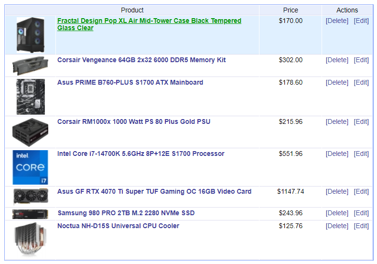Open Corsair RM1000x PSU product link
Viewport: 377px width, 264px height.
pos(134,122)
